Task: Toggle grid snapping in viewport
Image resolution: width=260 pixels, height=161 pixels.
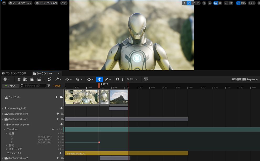Action: coord(215,3)
